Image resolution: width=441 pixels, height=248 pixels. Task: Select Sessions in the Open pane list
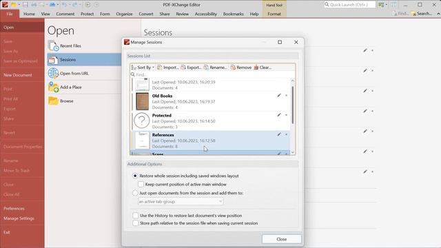[84, 60]
